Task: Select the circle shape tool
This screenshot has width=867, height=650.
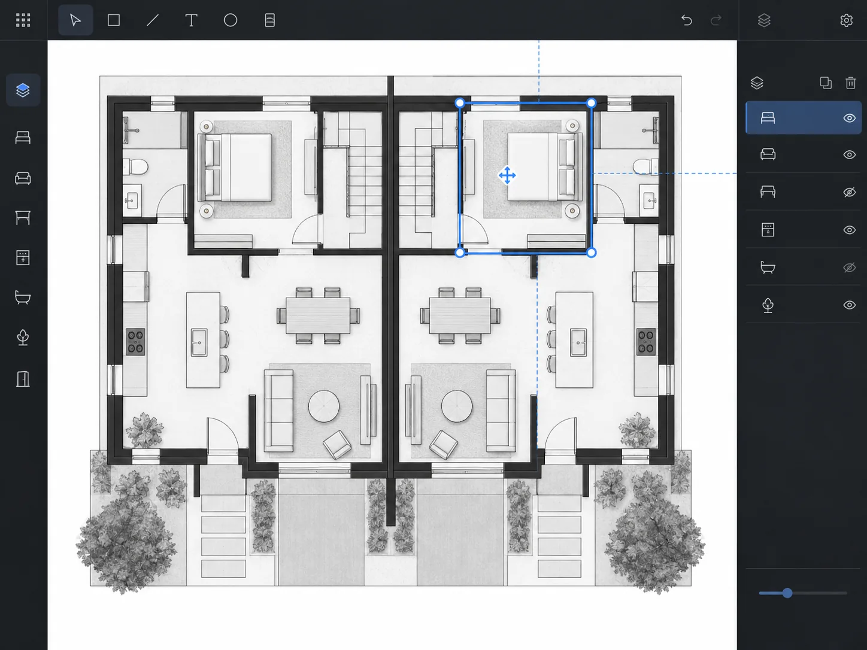Action: point(231,20)
